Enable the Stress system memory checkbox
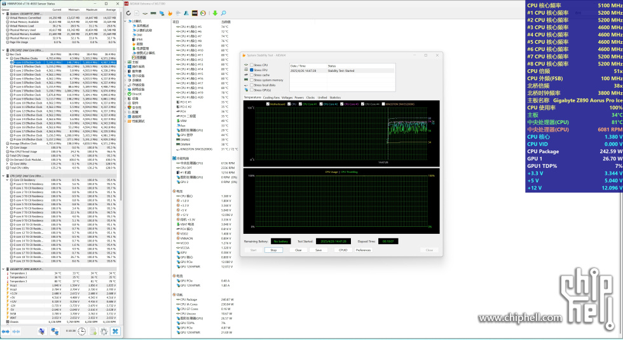Image resolution: width=623 pixels, height=340 pixels. point(252,80)
